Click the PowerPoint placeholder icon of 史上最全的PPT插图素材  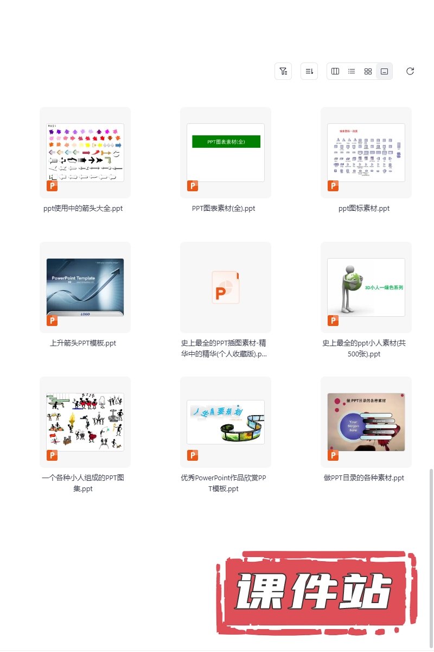[226, 287]
